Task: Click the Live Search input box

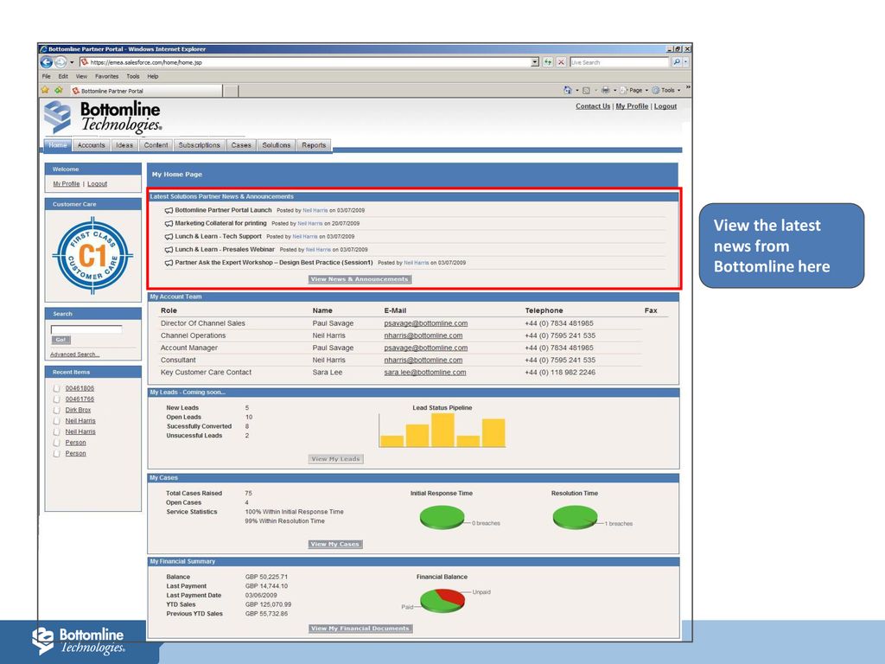Action: point(619,62)
